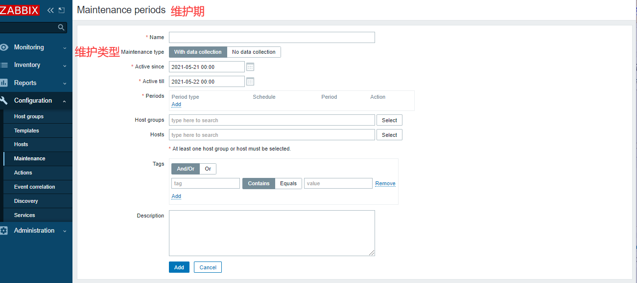Click the sidebar search magnifier icon

pos(61,27)
